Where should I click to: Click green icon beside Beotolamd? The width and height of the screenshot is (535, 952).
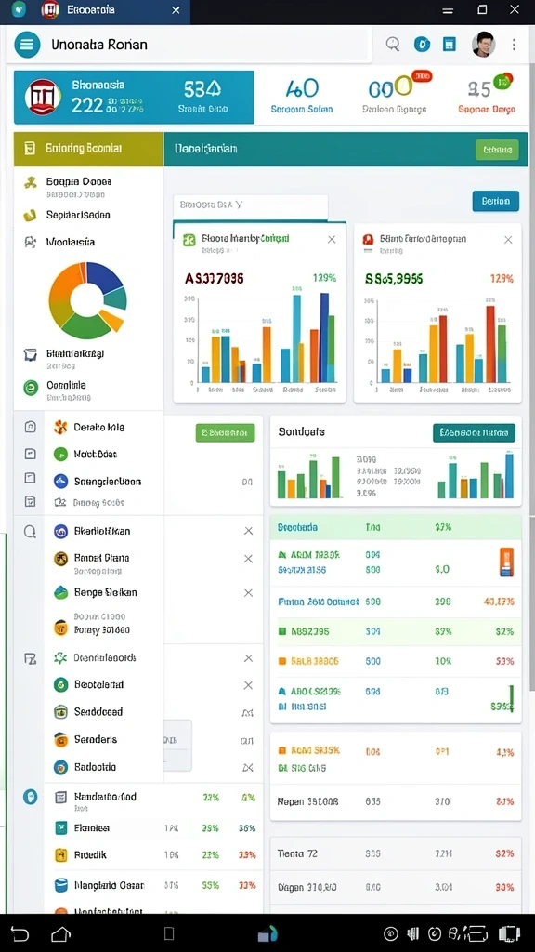coord(60,685)
